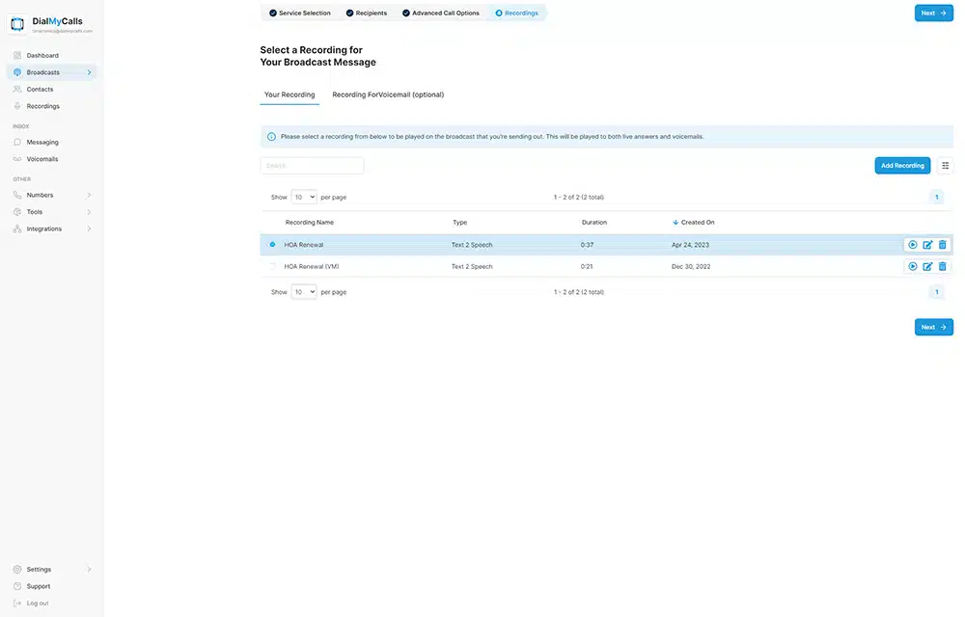Image resolution: width=965 pixels, height=617 pixels.
Task: Open bottom per page dropdown
Action: pyautogui.click(x=304, y=292)
